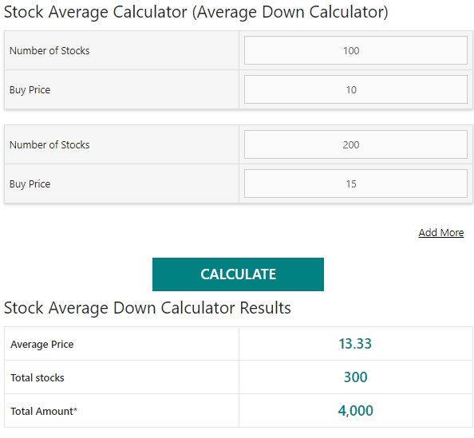This screenshot has height=438, width=474.
Task: Click the Stock Average Calculator page heading
Action: 196,13
